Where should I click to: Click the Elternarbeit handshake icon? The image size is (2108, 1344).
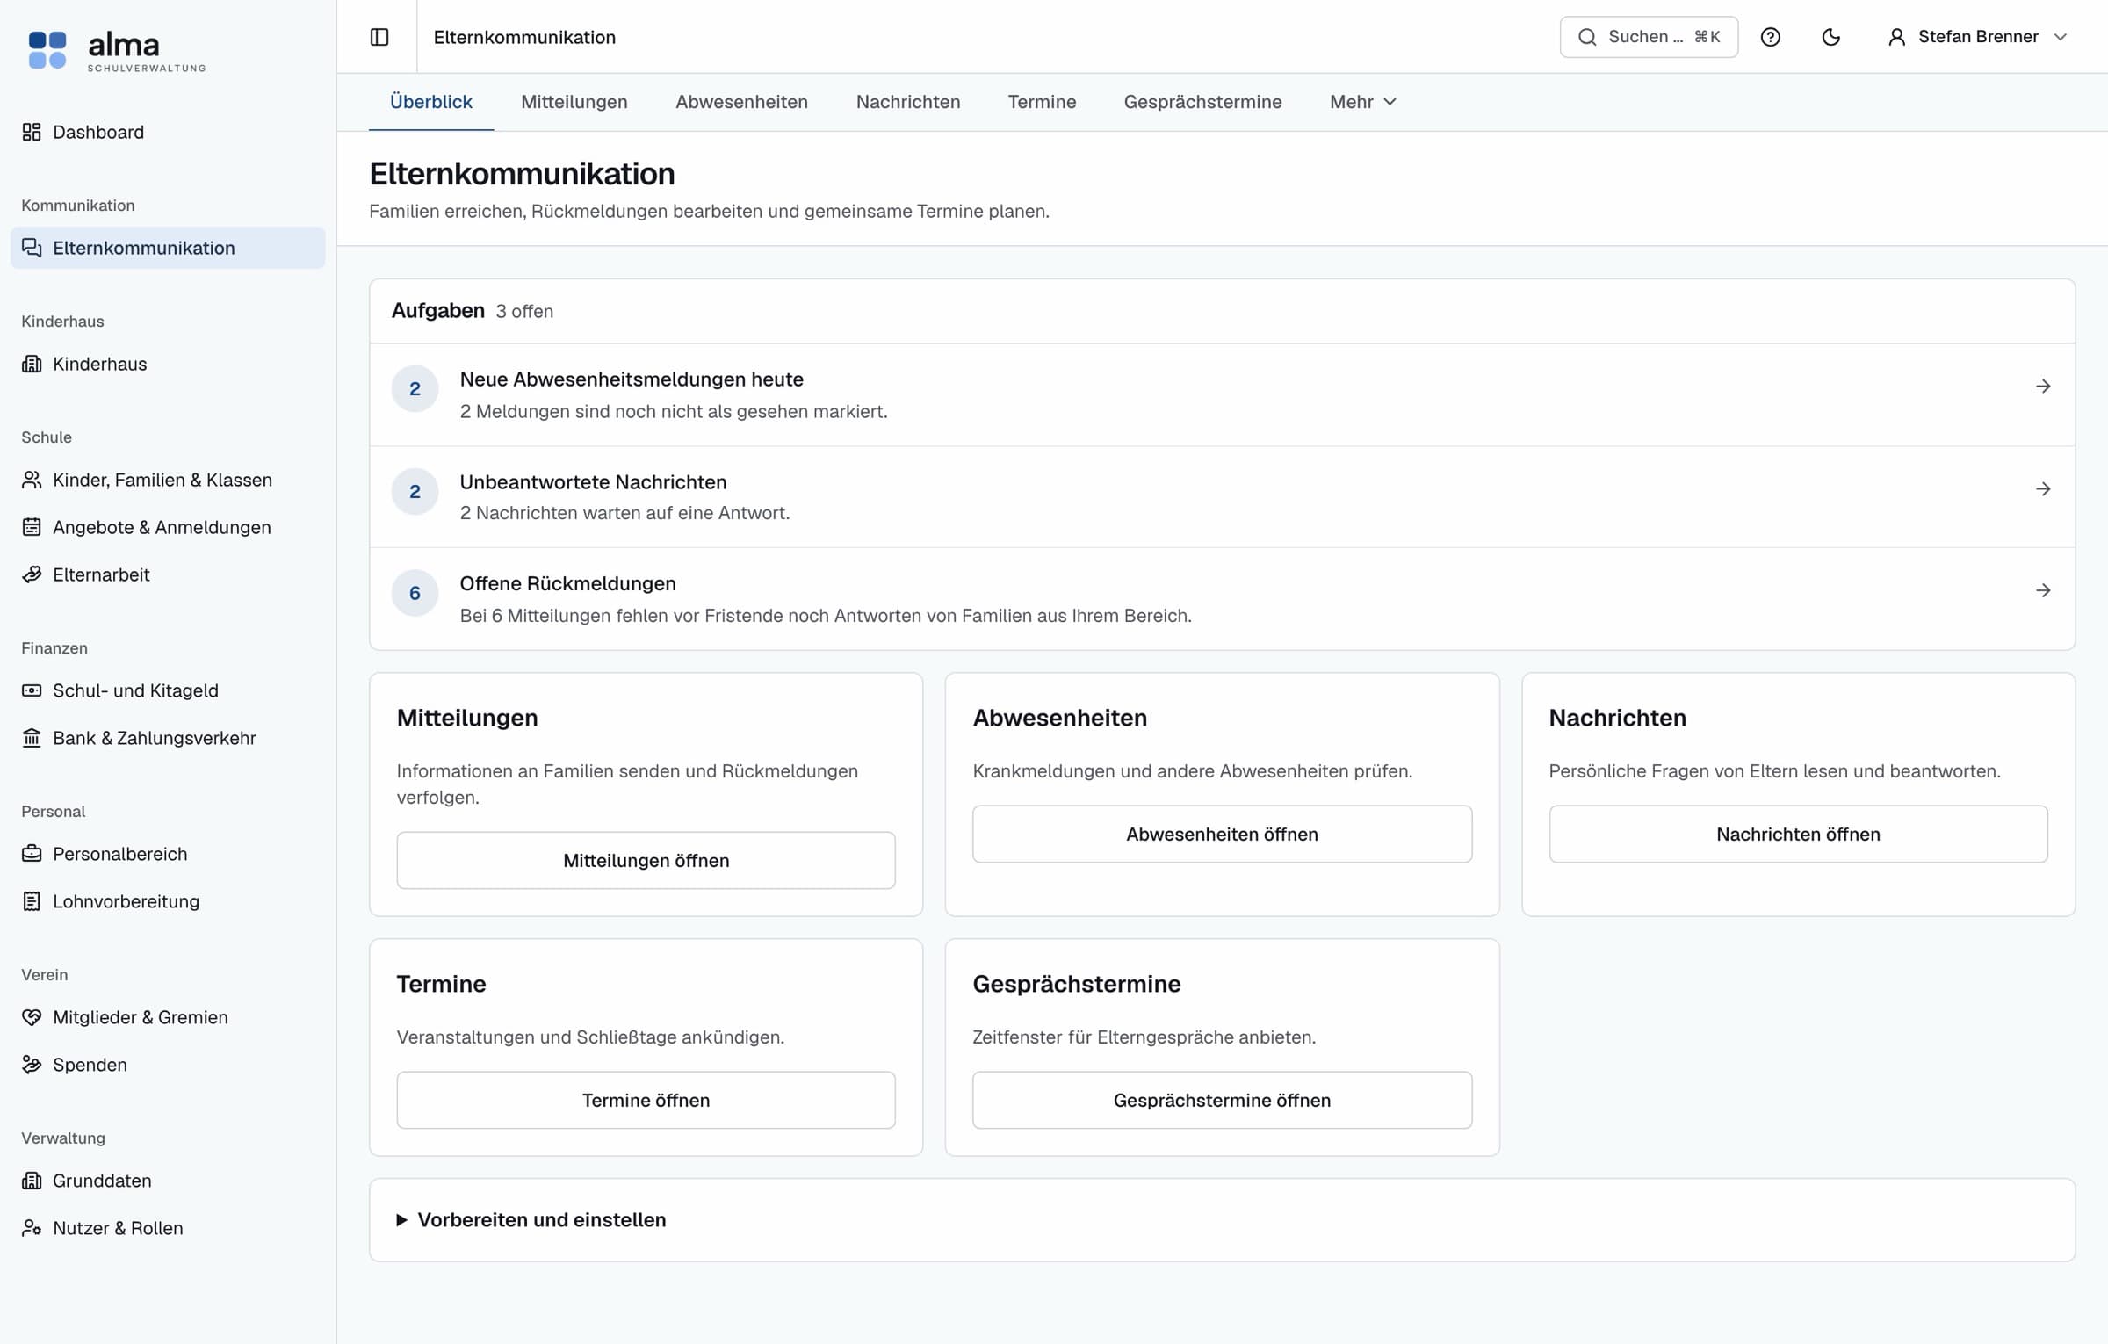[x=32, y=574]
